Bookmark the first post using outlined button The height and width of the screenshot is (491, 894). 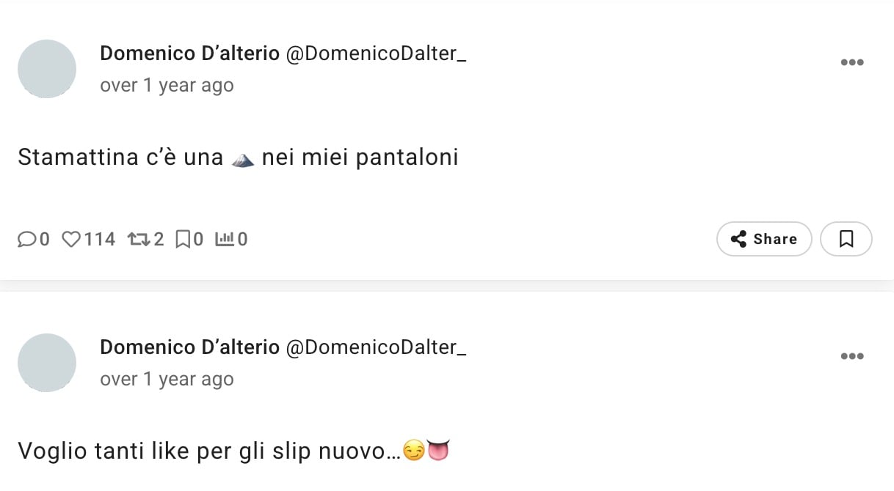point(846,239)
